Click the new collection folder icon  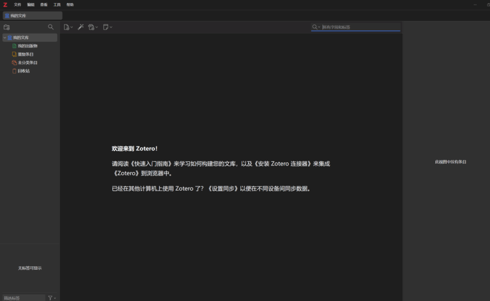click(x=7, y=27)
